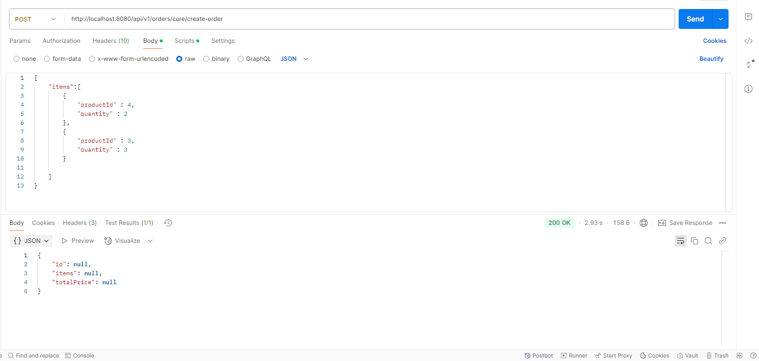Click the link icon in response toolbar
Screen dimensions: 759x361
coord(722,241)
